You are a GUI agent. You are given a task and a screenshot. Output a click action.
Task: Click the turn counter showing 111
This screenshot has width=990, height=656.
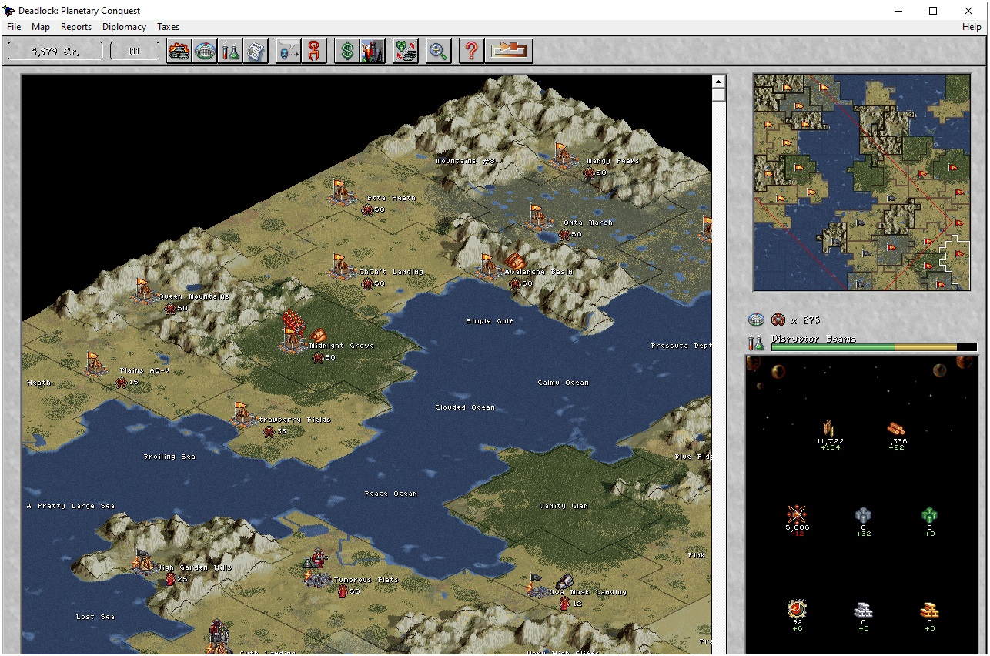click(x=135, y=52)
